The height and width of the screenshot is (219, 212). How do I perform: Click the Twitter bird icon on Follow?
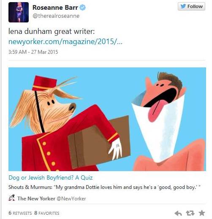(x=183, y=6)
